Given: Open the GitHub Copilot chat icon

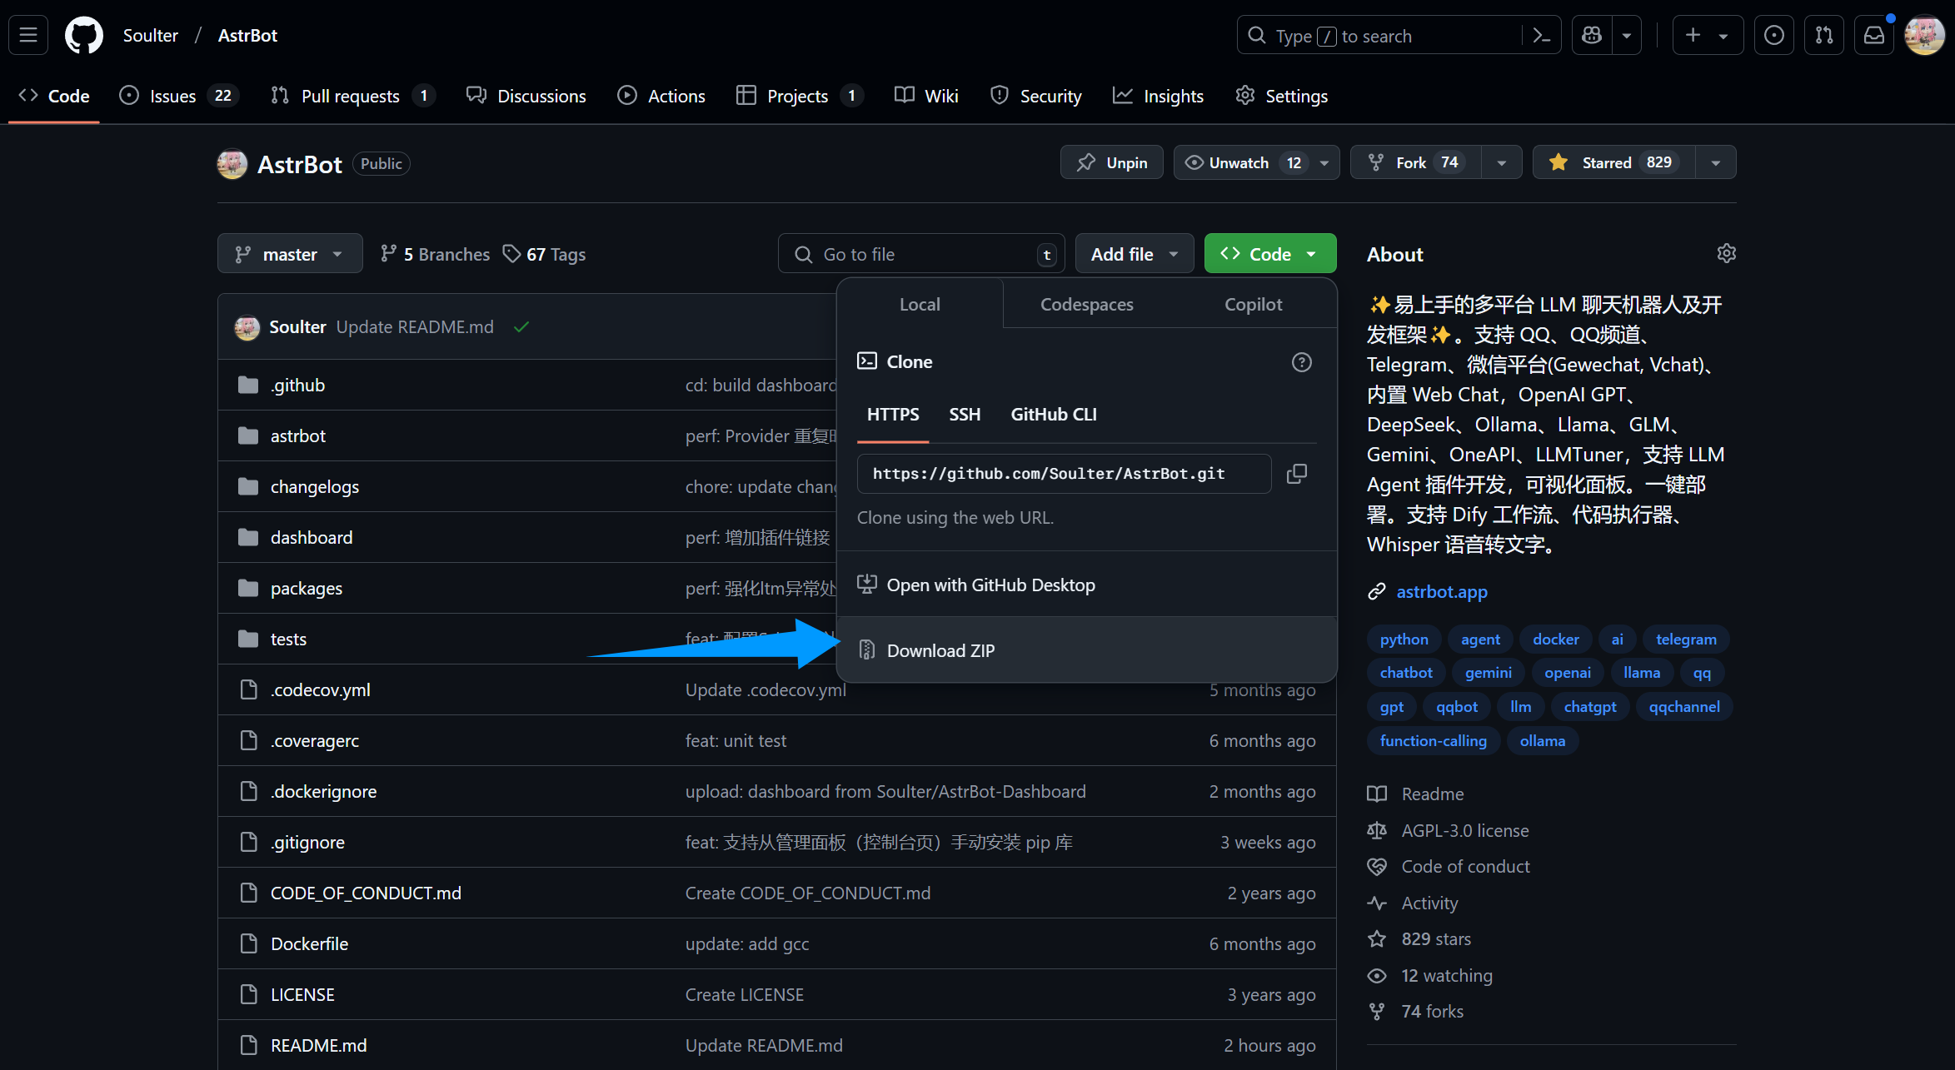Looking at the screenshot, I should coord(1591,36).
